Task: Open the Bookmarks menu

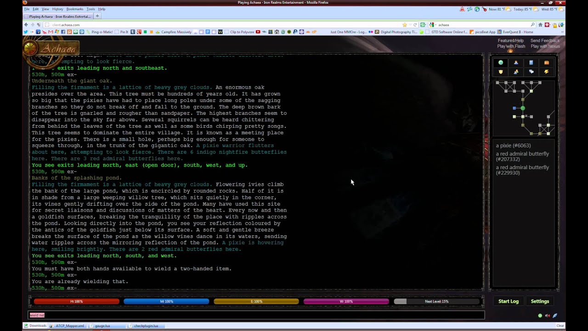Action: pos(75,9)
